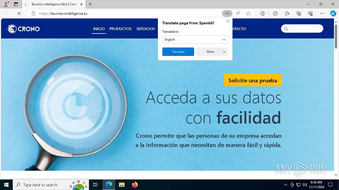Click the search magnifier icon in site header

tap(286, 28)
